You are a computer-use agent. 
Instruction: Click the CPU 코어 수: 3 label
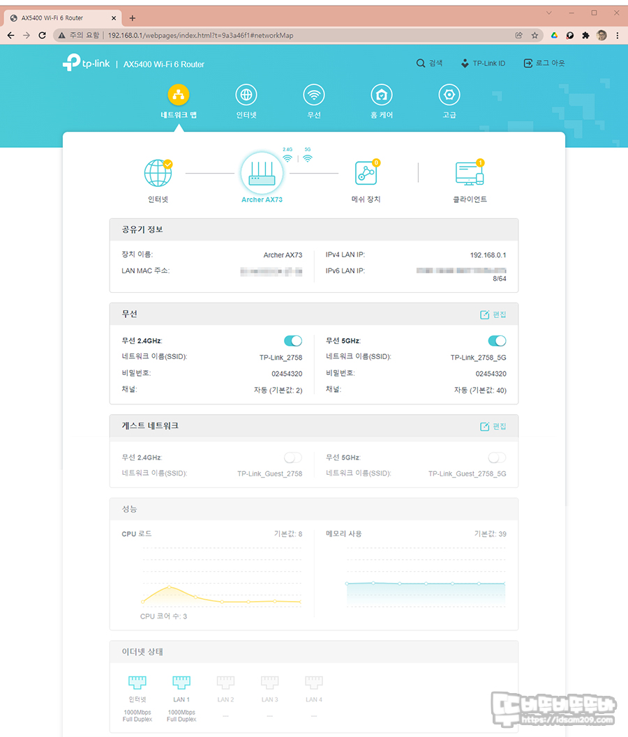click(163, 616)
